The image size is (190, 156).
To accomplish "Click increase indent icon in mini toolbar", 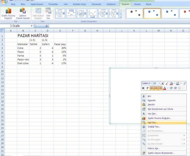I will pos(175,88).
